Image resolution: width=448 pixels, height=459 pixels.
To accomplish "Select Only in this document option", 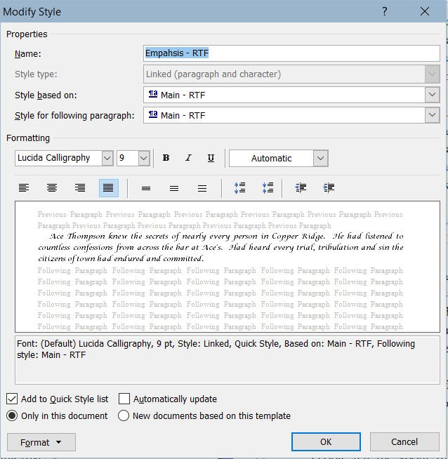I will (12, 415).
